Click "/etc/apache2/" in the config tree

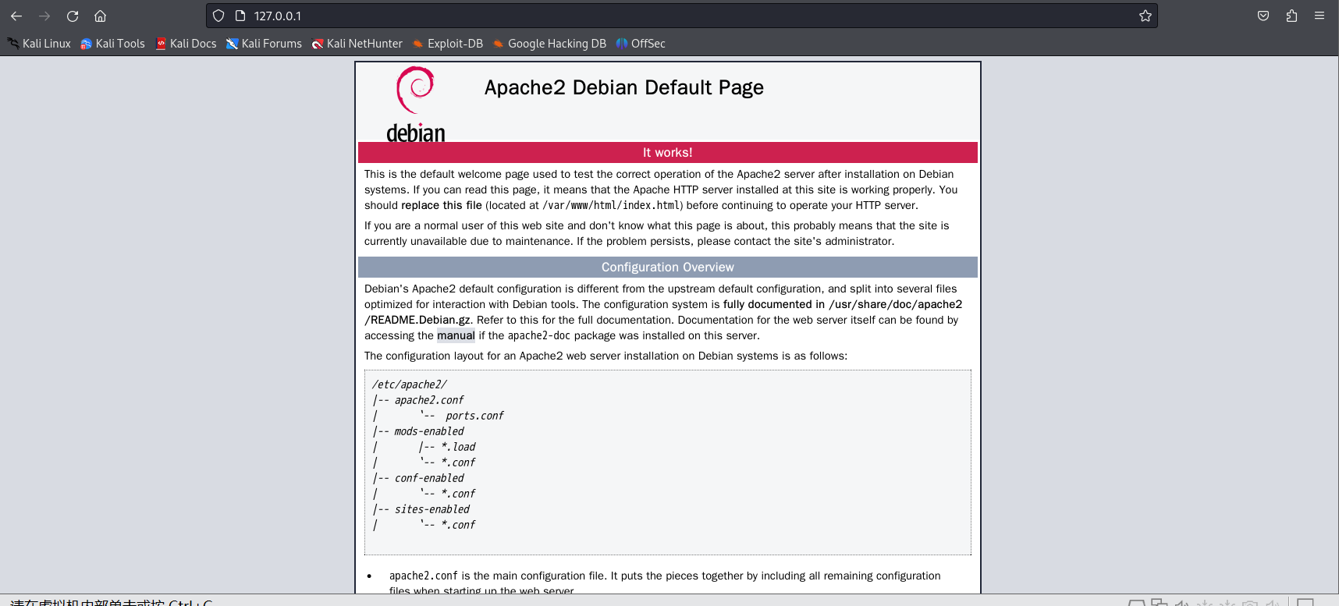tap(410, 385)
